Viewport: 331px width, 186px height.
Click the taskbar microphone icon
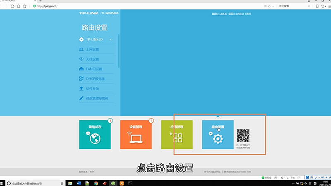[62, 183]
